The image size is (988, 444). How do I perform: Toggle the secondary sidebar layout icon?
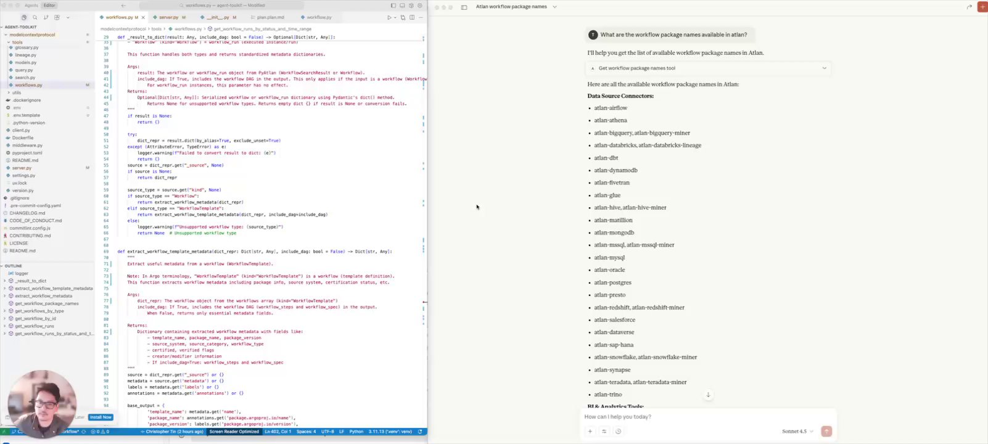click(411, 6)
